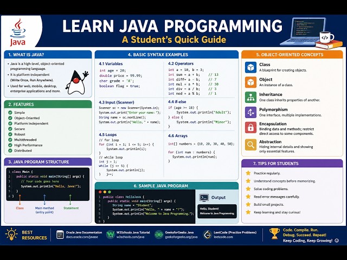Open the docs.oracle.com/javase link

[x=82, y=237]
